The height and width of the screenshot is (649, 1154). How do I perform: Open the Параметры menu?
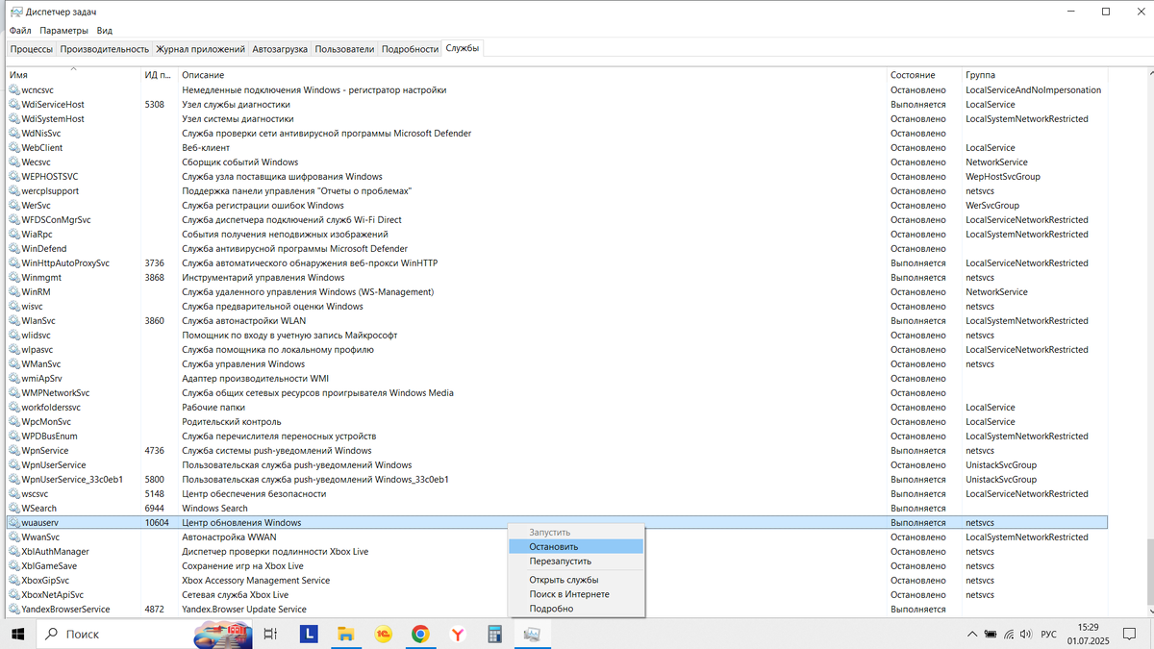64,31
